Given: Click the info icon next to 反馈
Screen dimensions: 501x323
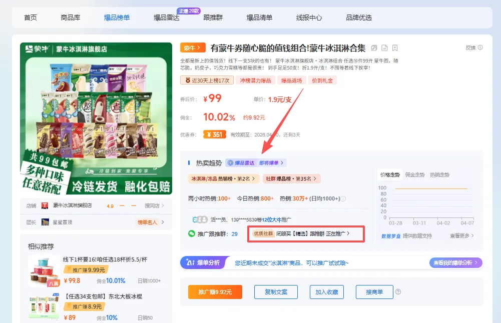Looking at the screenshot, I should (480, 47).
